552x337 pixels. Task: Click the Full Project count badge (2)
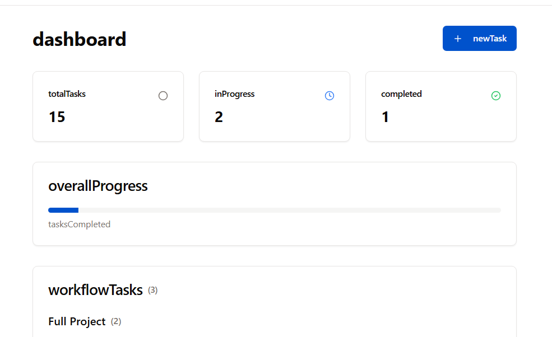click(116, 321)
